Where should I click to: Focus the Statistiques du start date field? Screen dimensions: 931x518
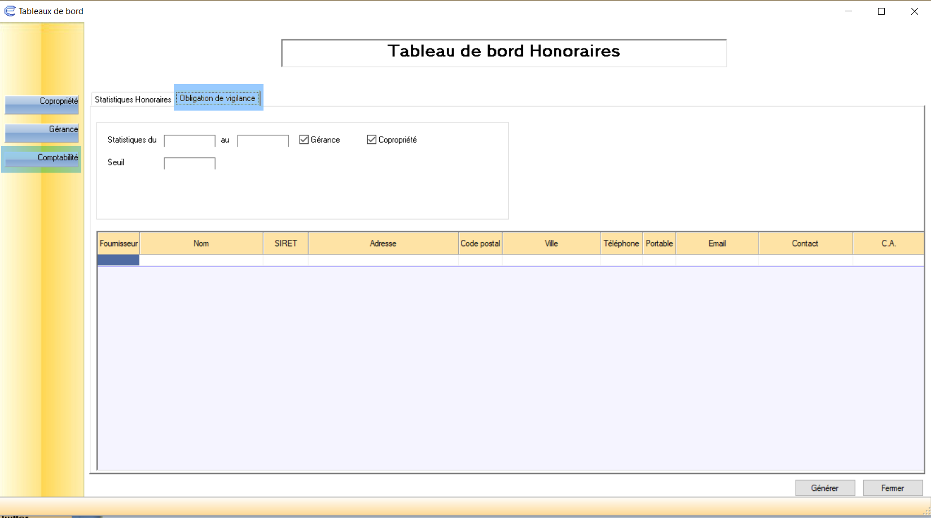(x=190, y=141)
